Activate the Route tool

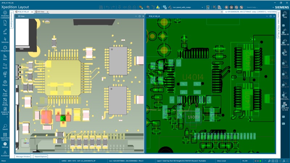5,66
